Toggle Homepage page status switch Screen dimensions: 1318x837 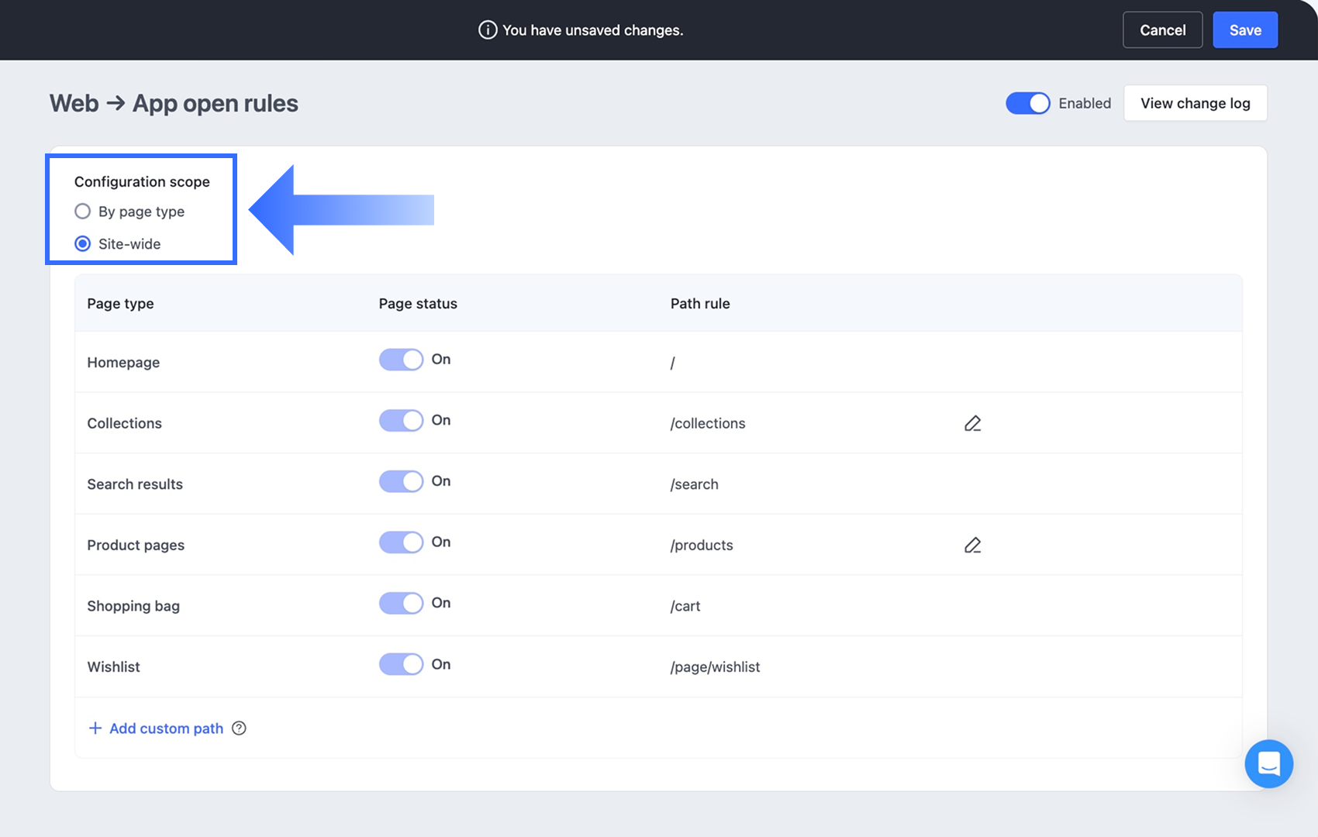tap(401, 360)
